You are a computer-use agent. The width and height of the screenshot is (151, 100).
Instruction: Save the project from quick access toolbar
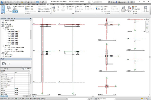pos(8,2)
